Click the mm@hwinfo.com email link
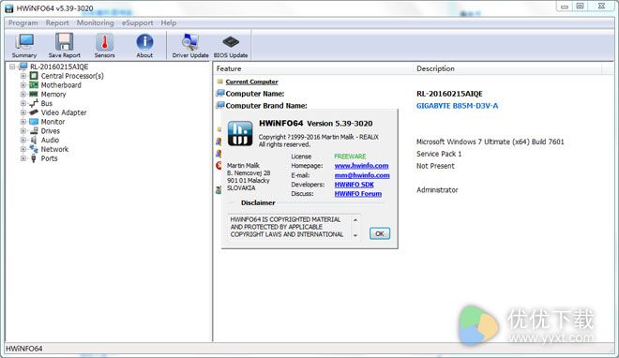This screenshot has height=358, width=619. 362,175
